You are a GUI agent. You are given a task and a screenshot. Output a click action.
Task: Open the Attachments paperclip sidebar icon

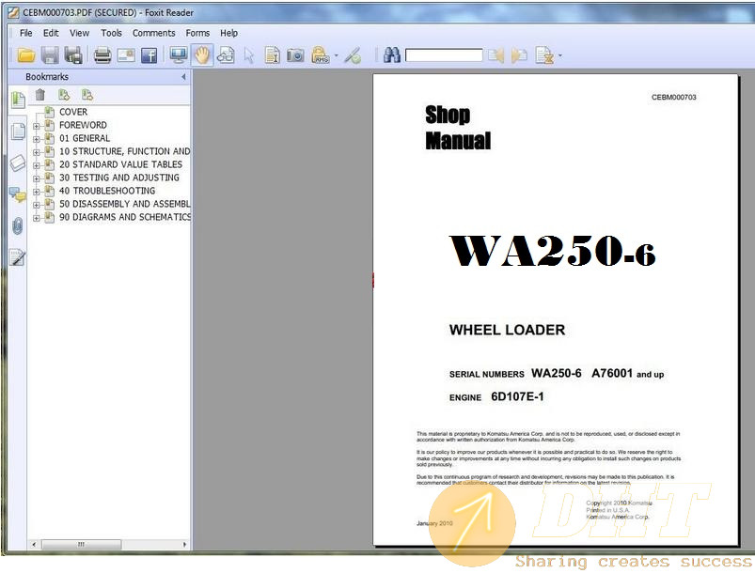coord(18,225)
